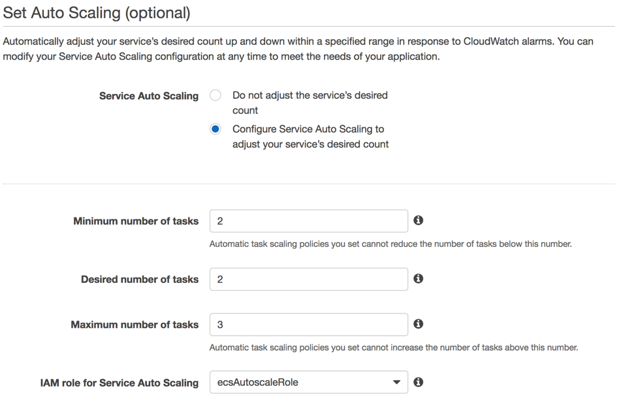The image size is (636, 401).
Task: Click the 'cannot increase' help text under Maximum
Action: [x=394, y=347]
